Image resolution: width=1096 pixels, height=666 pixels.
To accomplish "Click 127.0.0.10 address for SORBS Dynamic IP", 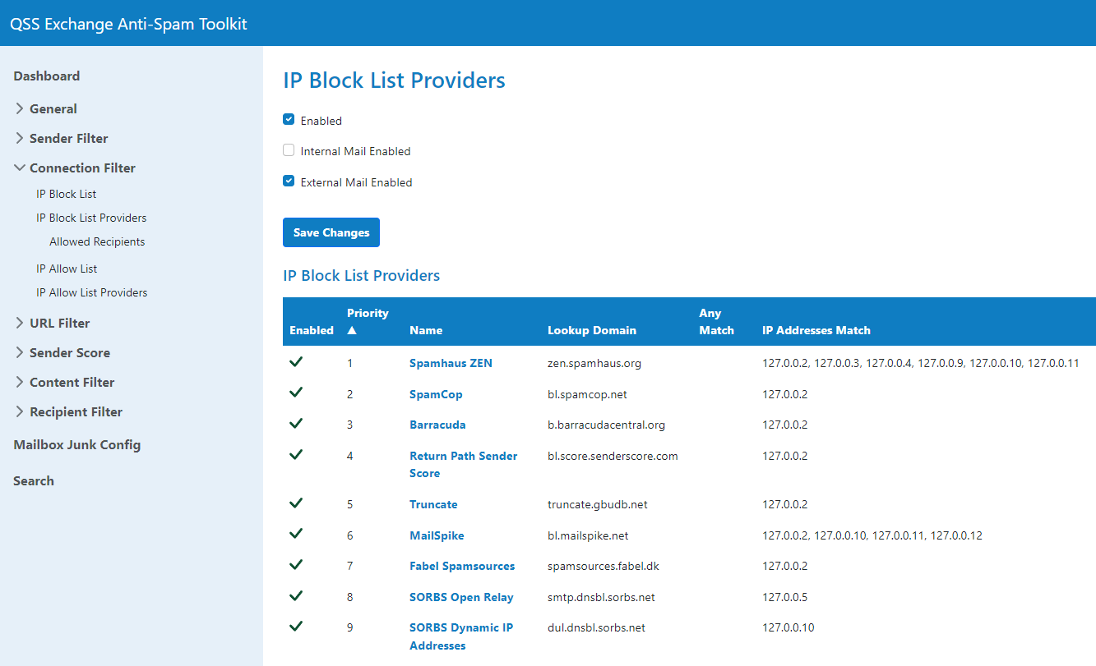I will (x=788, y=627).
